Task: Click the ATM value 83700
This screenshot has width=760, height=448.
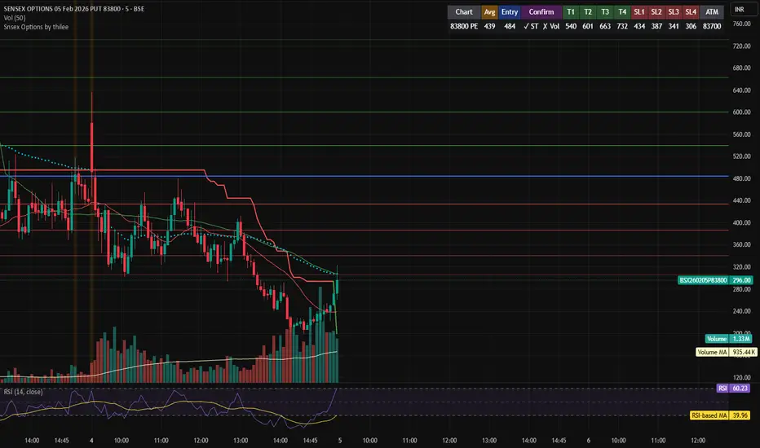Action: [712, 26]
